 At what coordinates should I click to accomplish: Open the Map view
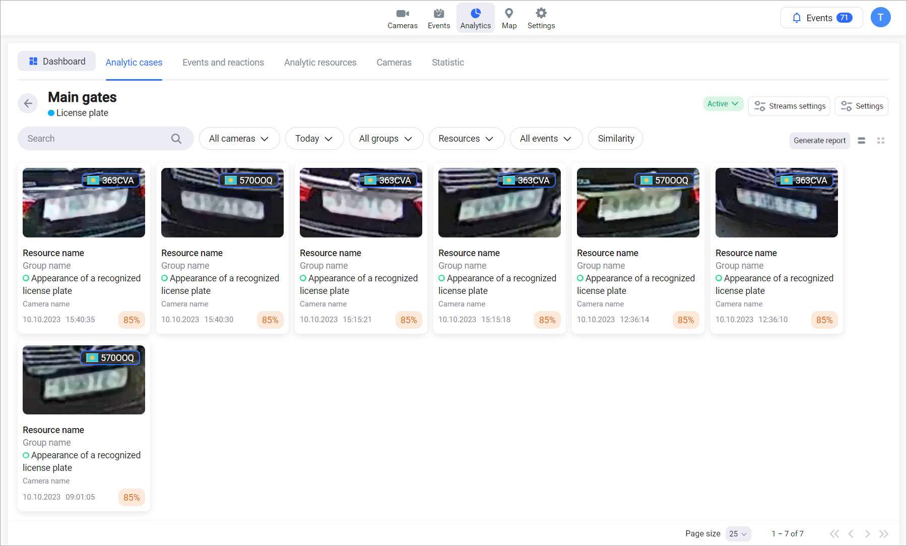[x=509, y=18]
